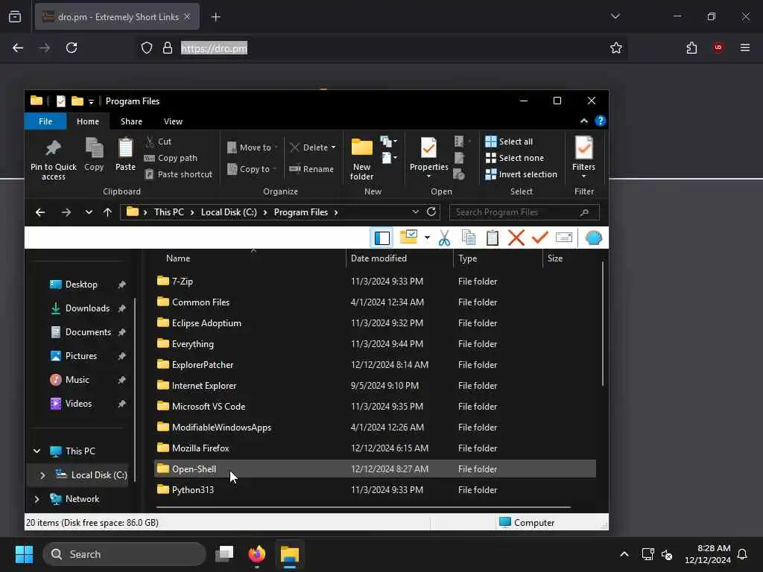
Task: Switch to the Home ribbon tab
Action: click(88, 121)
